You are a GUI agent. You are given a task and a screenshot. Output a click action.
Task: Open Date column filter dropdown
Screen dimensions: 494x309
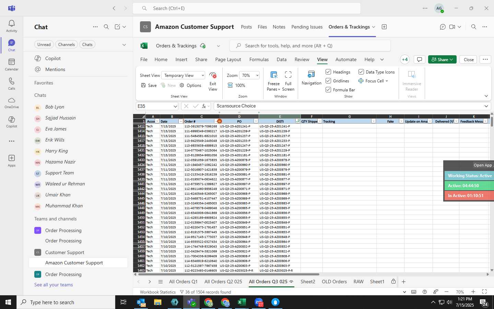(x=181, y=121)
